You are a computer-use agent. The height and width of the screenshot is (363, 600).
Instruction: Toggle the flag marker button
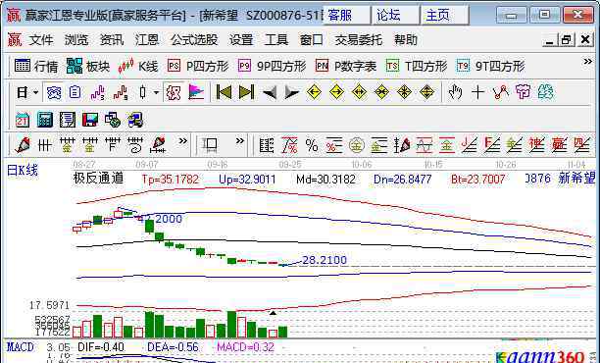(196, 92)
